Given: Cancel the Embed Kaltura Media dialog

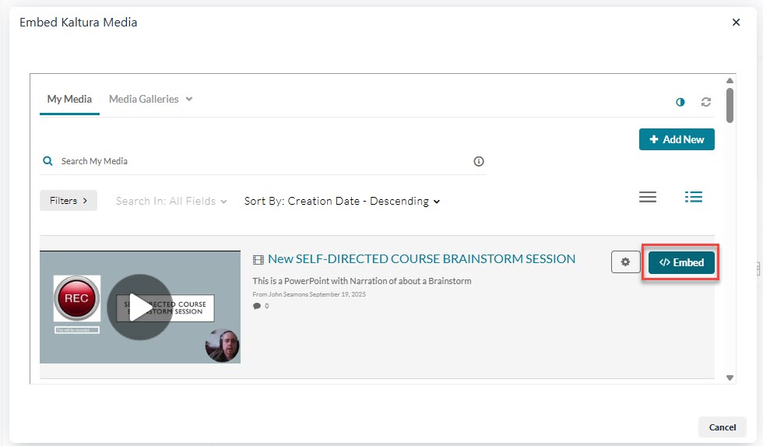Looking at the screenshot, I should coord(722,427).
